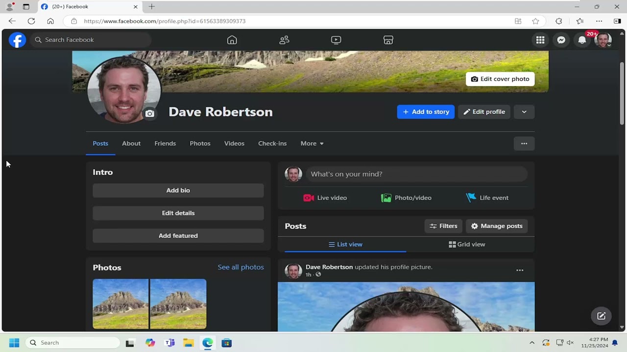The image size is (627, 352).
Task: Click Add to story button
Action: (426, 112)
